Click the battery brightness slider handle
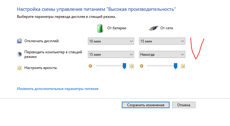The width and height of the screenshot is (230, 126). (124, 66)
